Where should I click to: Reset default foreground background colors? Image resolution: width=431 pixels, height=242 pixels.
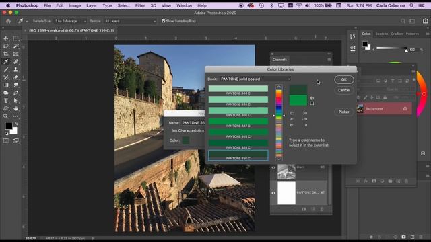click(6, 134)
